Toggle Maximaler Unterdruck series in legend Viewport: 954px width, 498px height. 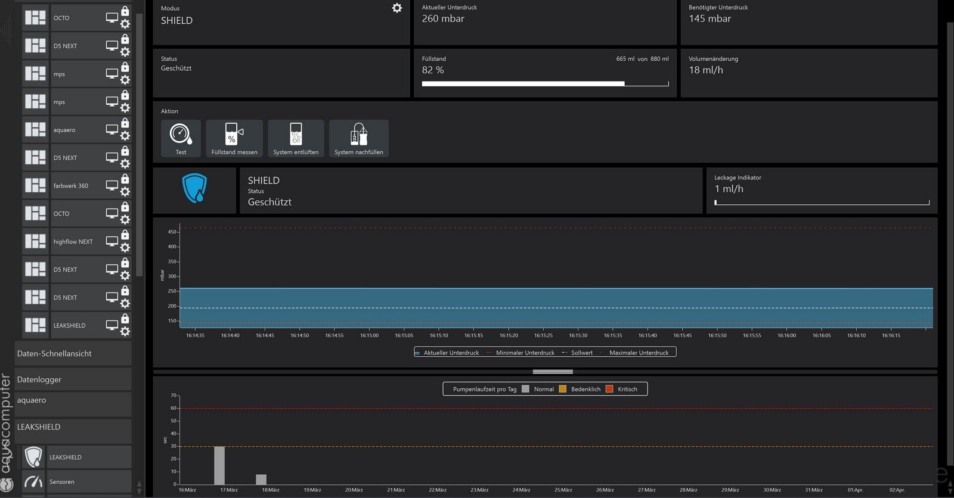(634, 353)
